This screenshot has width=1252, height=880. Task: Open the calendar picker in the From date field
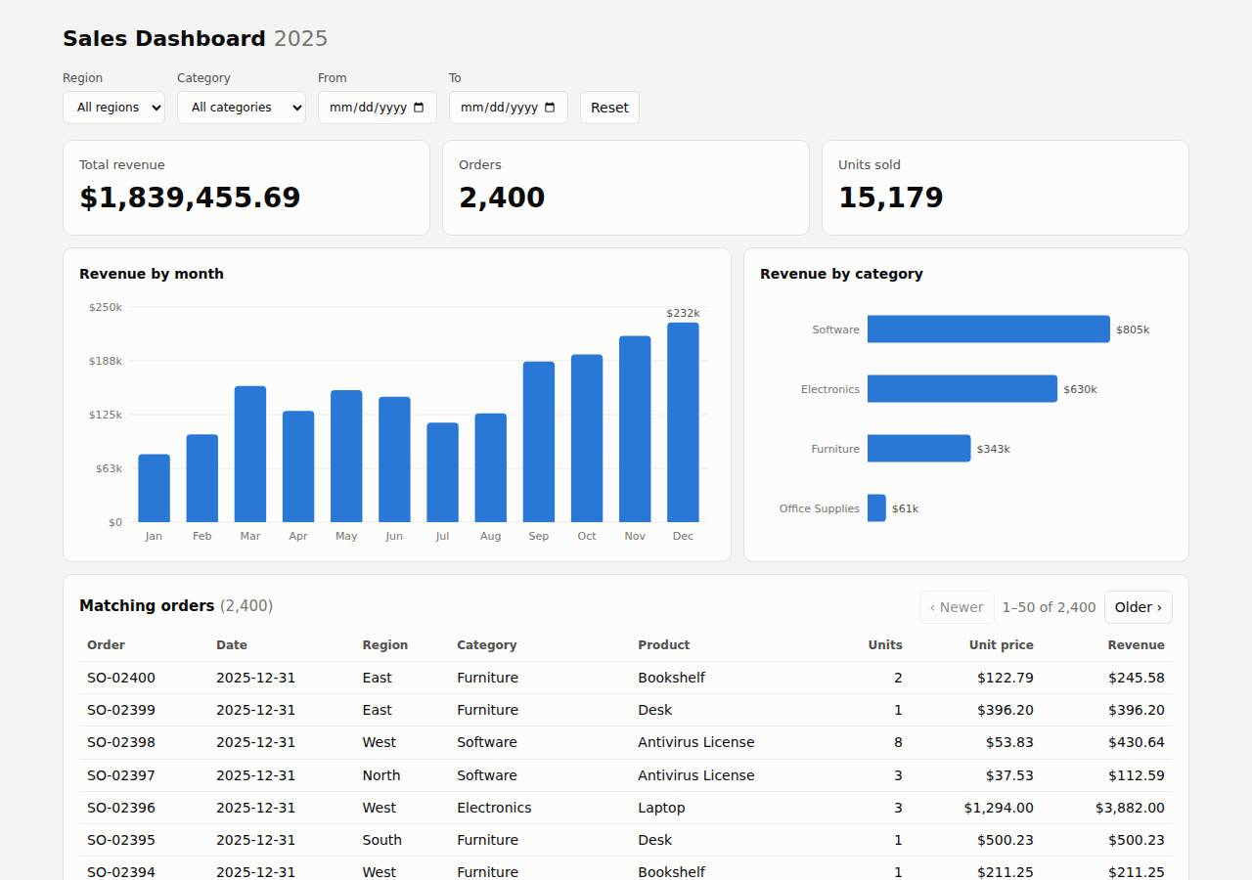pyautogui.click(x=419, y=108)
